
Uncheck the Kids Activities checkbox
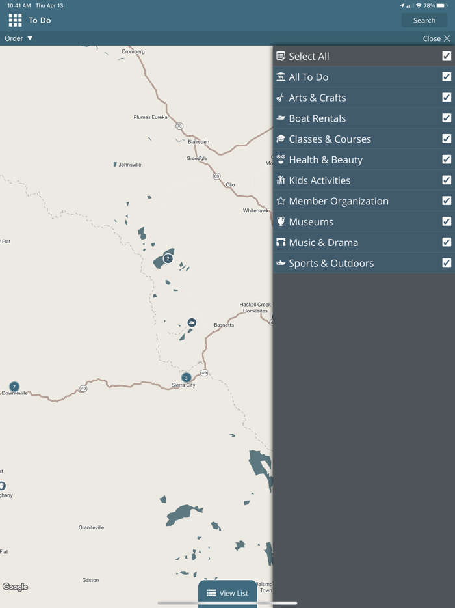[x=447, y=180]
